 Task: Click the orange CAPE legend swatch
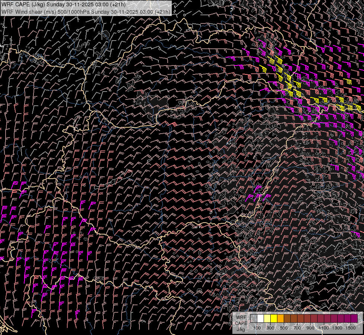281,319
